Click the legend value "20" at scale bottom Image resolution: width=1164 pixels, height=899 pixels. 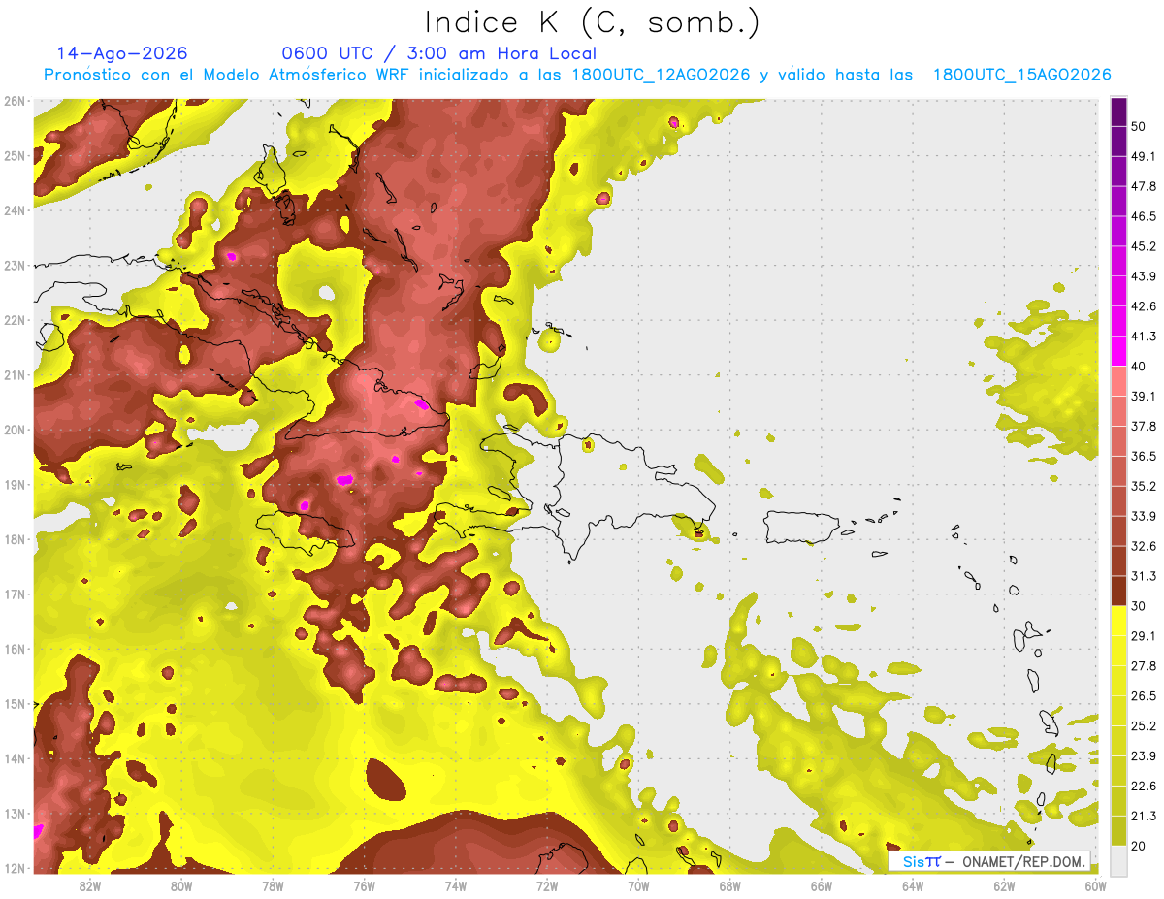click(1139, 846)
